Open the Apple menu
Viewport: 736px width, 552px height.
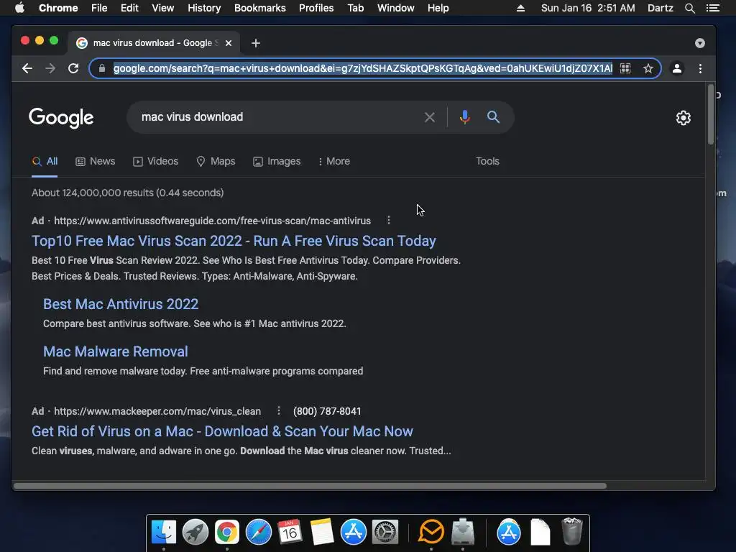[x=19, y=8]
